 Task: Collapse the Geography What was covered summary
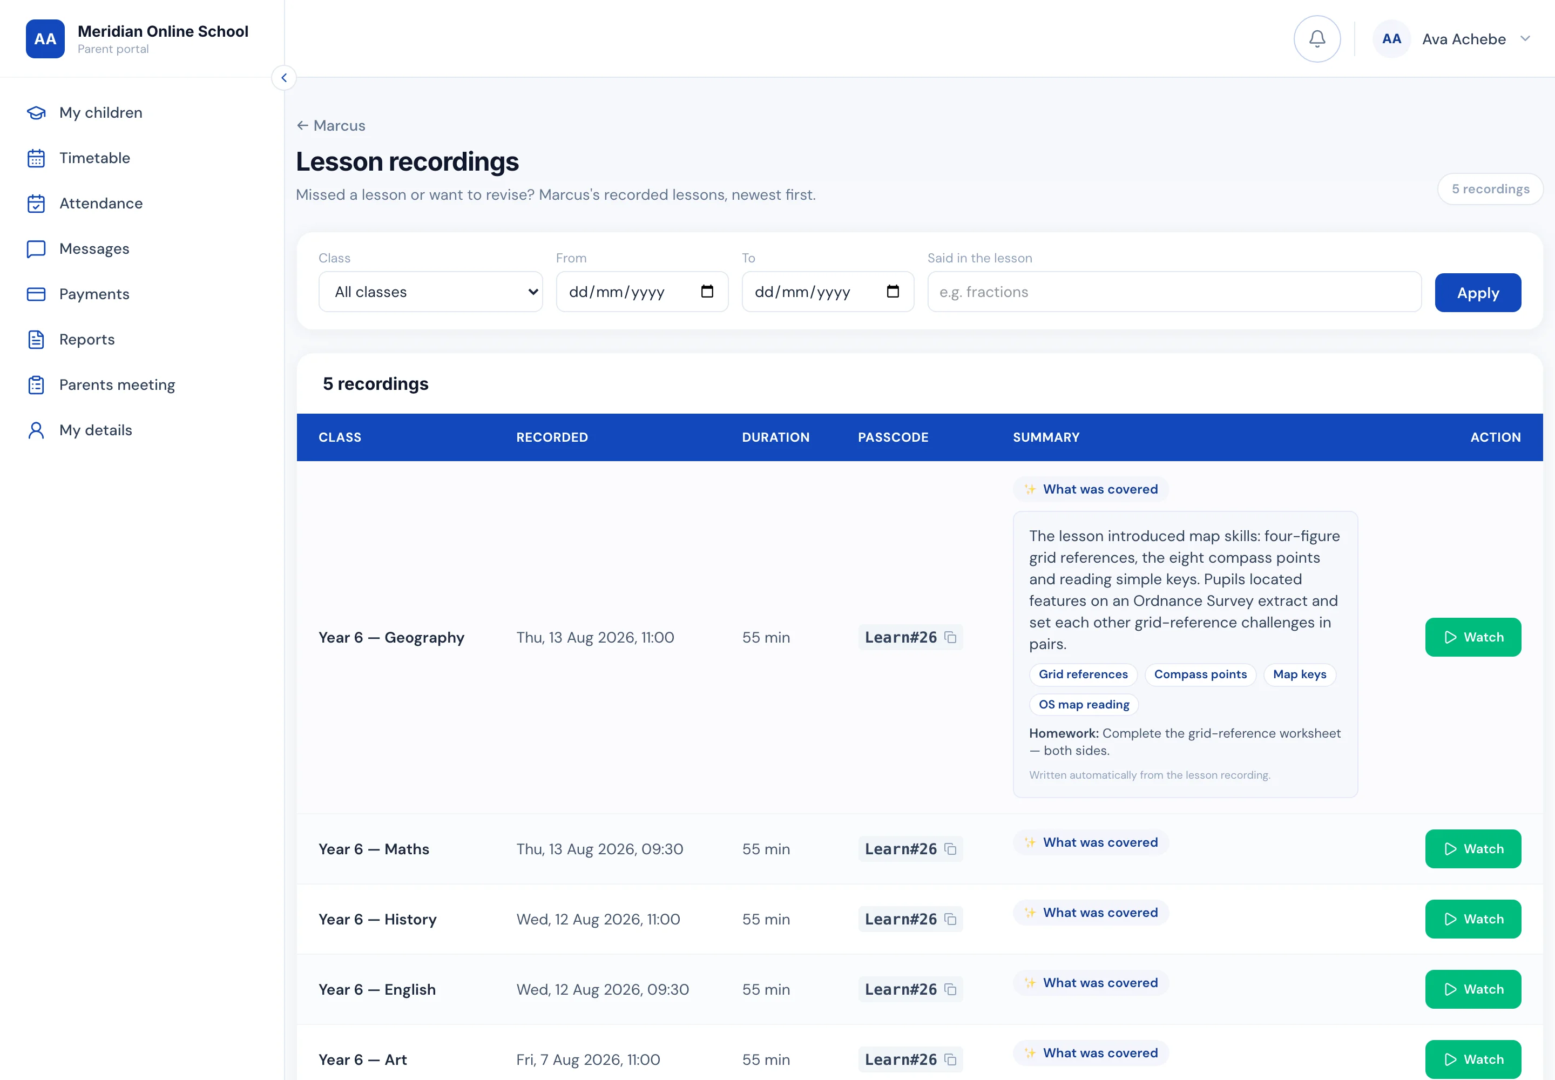[x=1090, y=489]
